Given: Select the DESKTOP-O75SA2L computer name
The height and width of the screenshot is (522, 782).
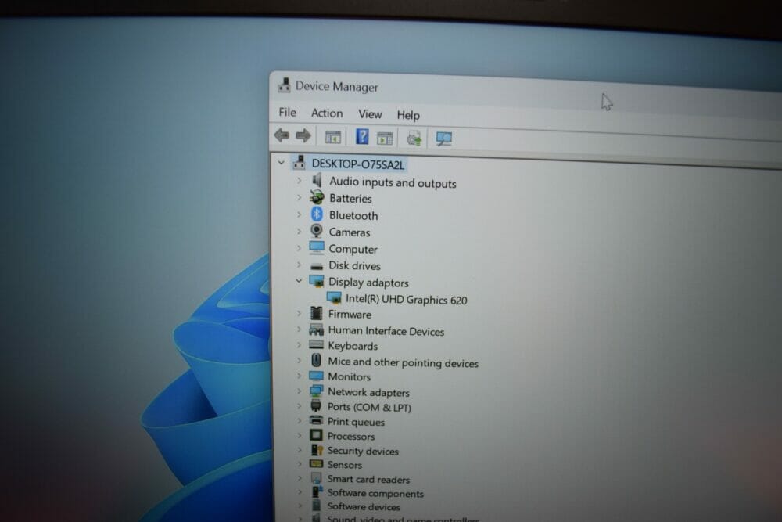Looking at the screenshot, I should point(358,164).
